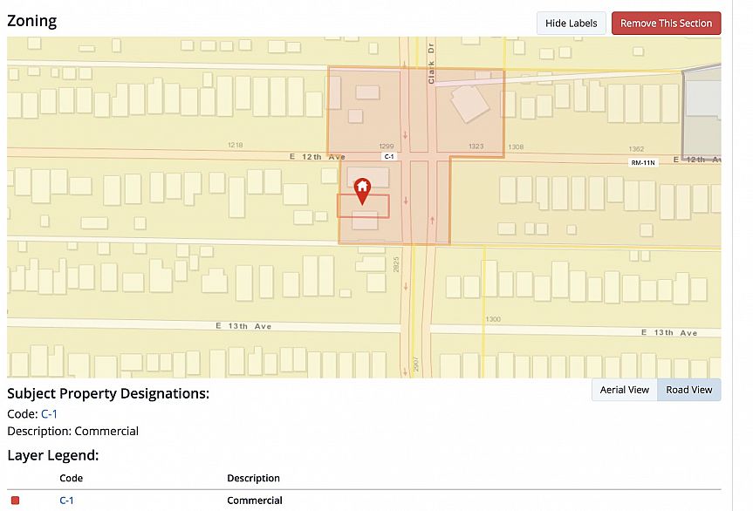Click the 1308 address number on map

click(516, 147)
